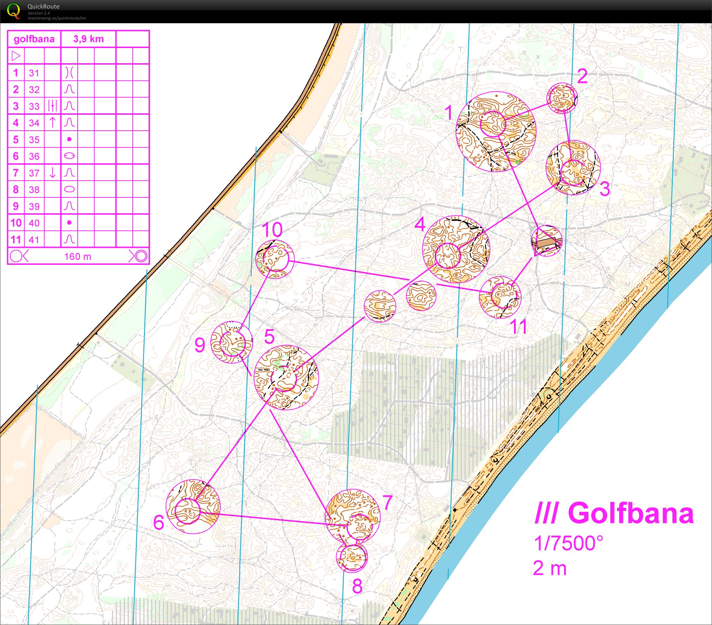Click the QuickRoute logo icon
The height and width of the screenshot is (625, 712).
tap(13, 11)
